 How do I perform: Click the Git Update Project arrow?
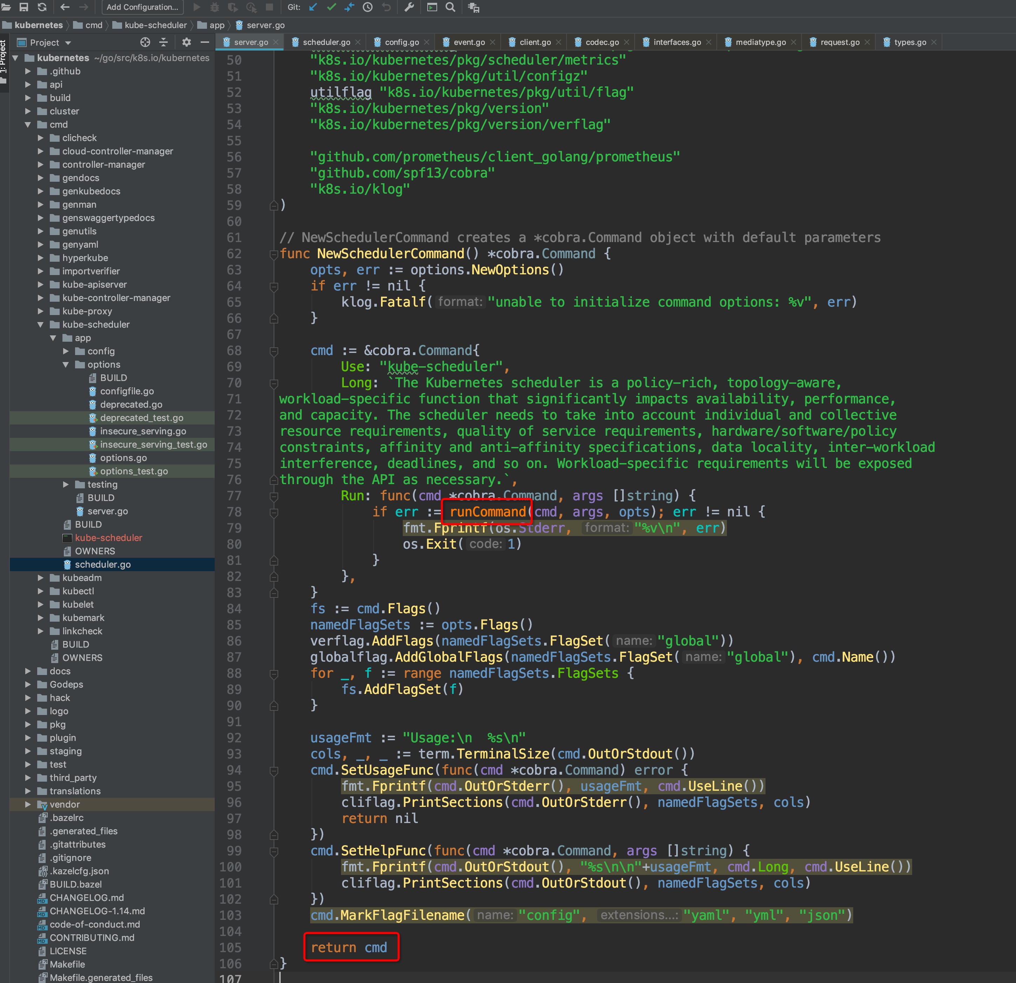[x=313, y=7]
